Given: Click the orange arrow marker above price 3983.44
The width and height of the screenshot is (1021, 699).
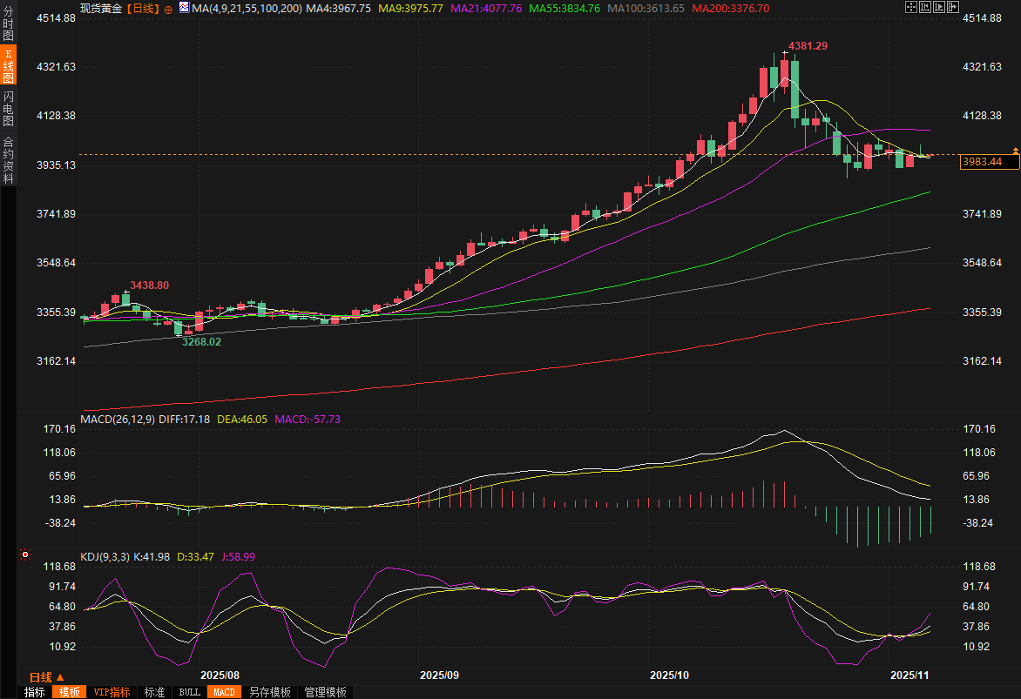Looking at the screenshot, I should (1015, 151).
